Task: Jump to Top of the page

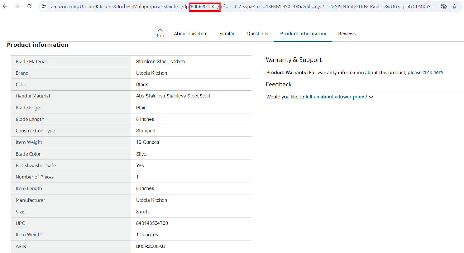Action: click(x=160, y=33)
